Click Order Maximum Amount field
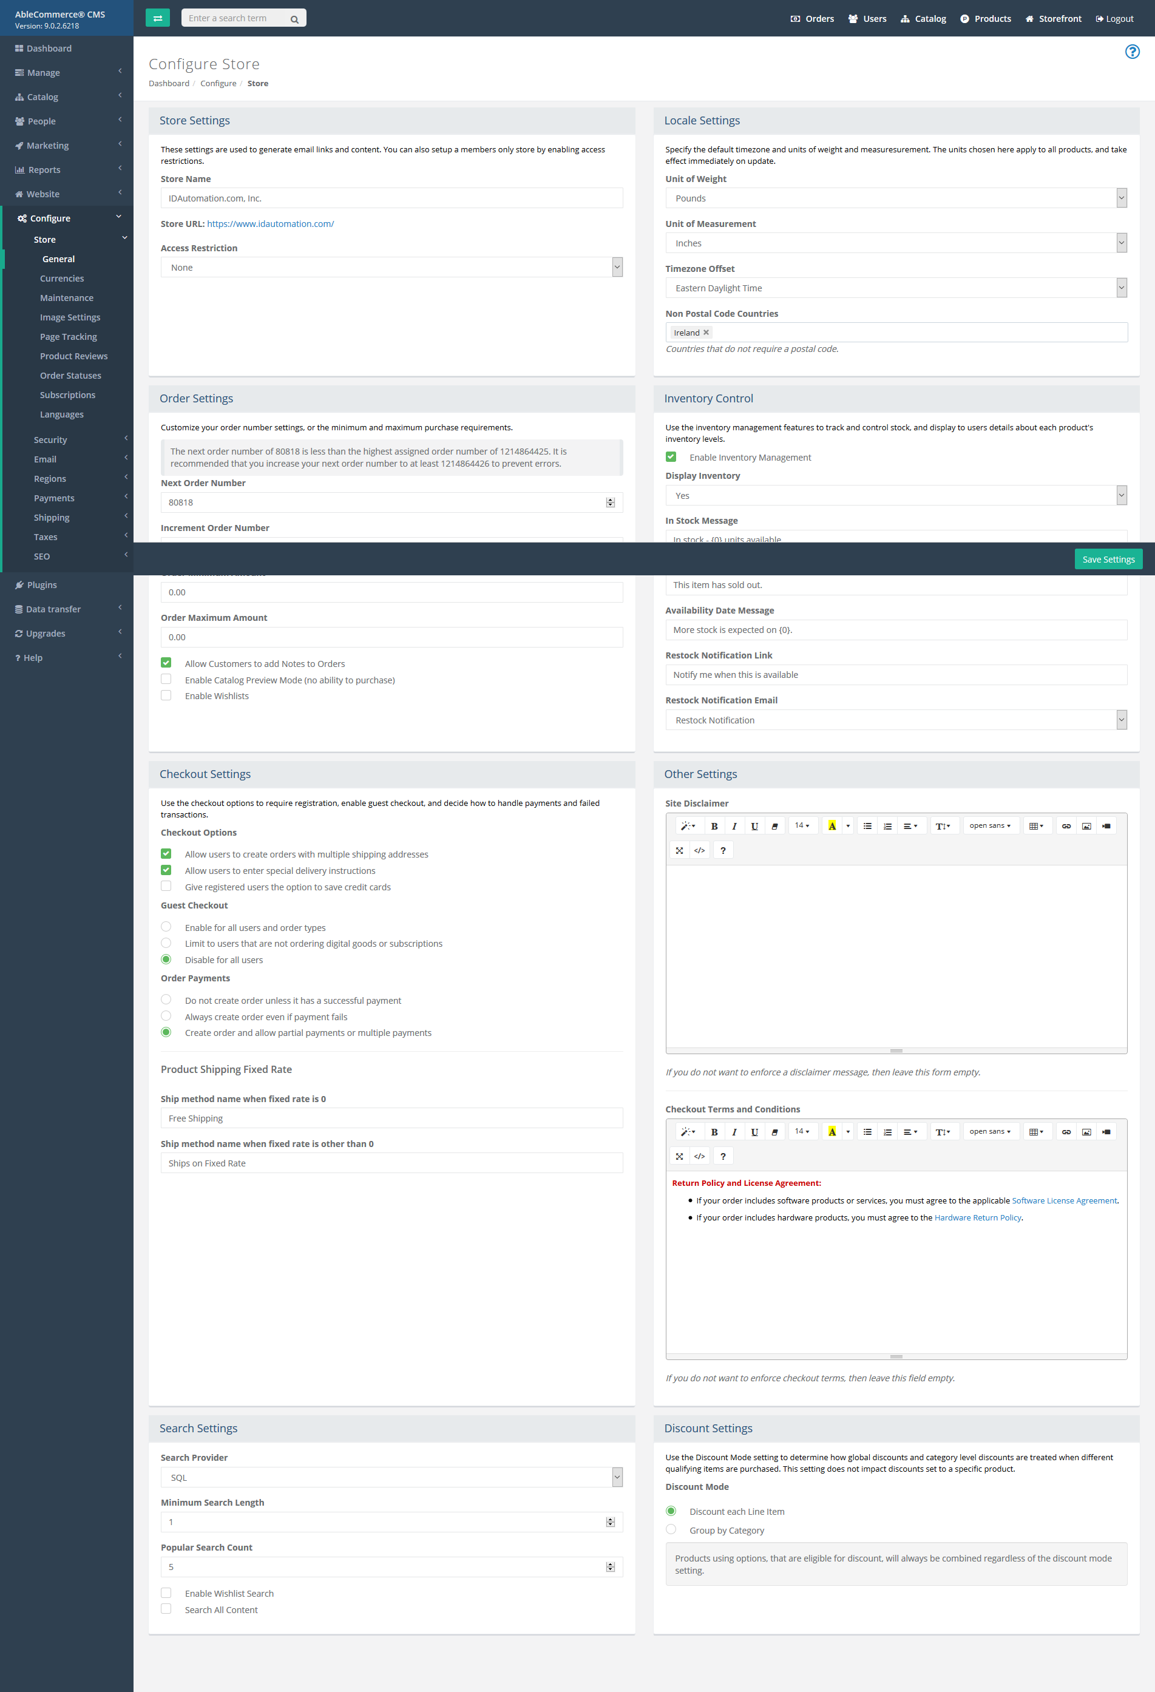 [392, 637]
